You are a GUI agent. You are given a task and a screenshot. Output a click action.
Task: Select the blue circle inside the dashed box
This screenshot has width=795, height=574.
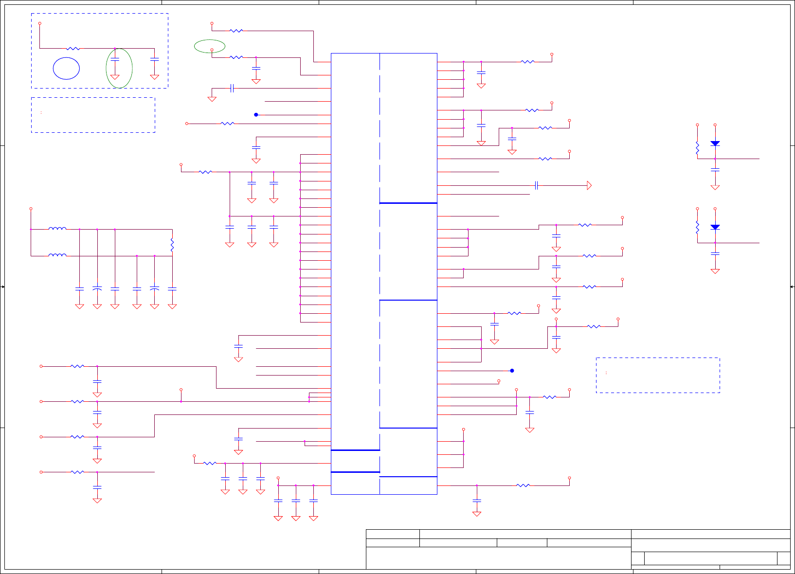[x=66, y=69]
